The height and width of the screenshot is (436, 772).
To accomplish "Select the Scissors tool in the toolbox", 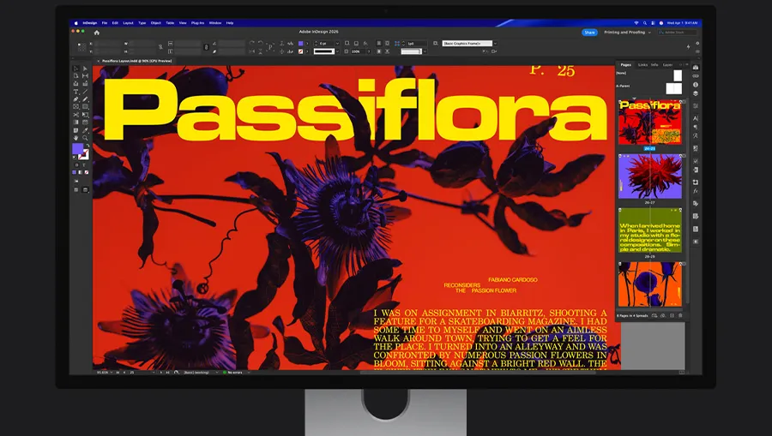I will pos(76,114).
